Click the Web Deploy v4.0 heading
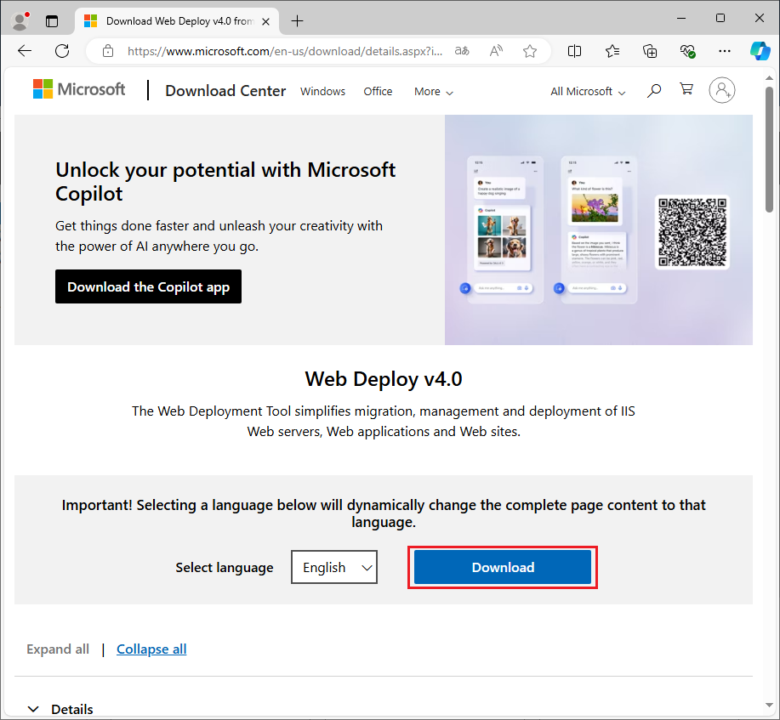 point(384,379)
